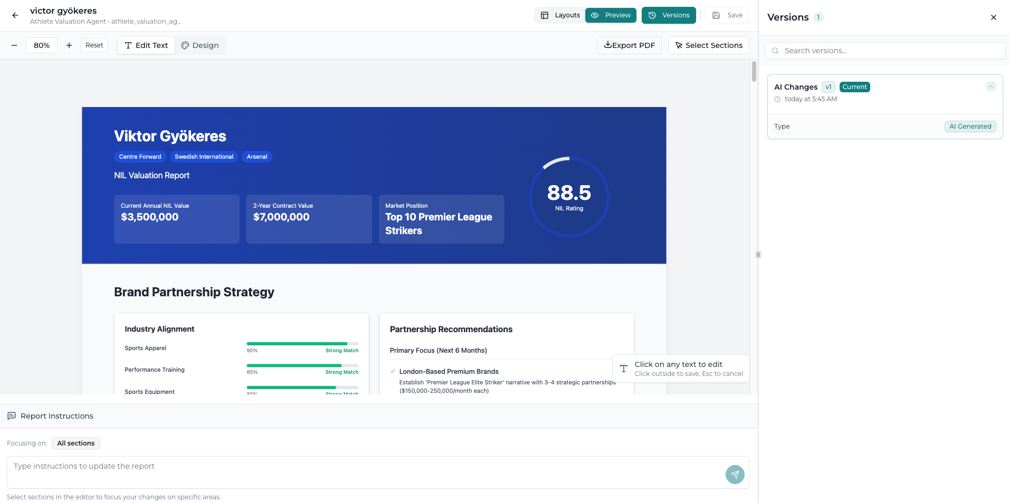Open the Layouts view
This screenshot has width=1009, height=503.
pos(560,15)
